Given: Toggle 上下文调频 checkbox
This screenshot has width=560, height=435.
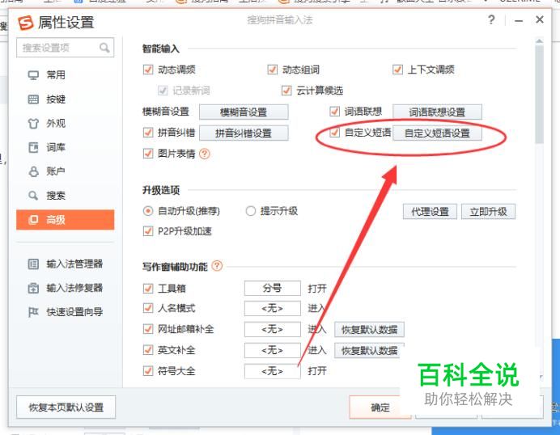Looking at the screenshot, I should pos(397,70).
